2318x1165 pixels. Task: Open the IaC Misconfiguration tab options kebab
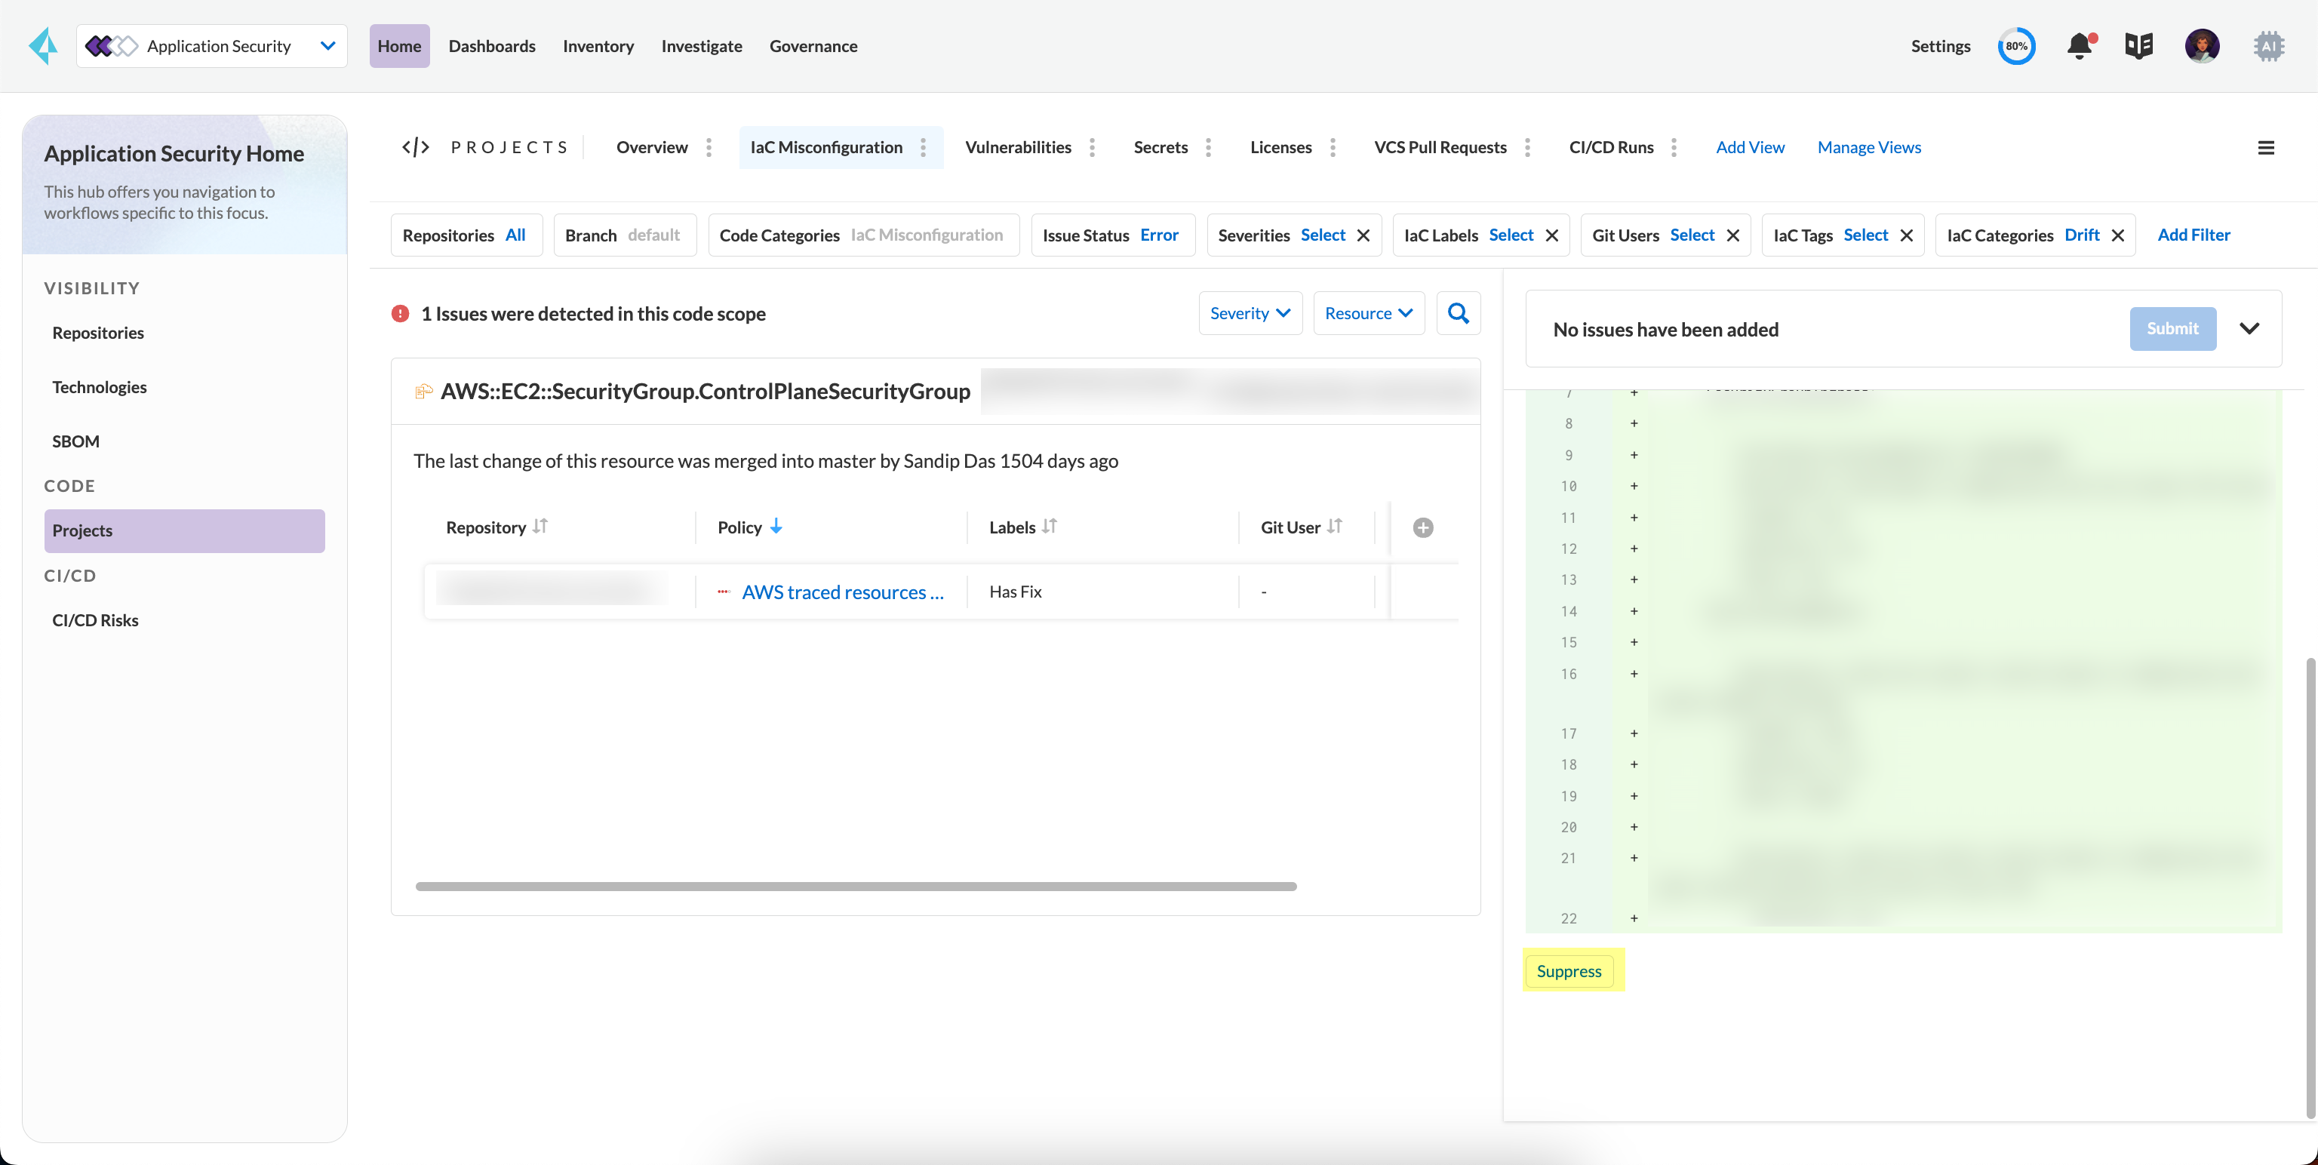924,148
